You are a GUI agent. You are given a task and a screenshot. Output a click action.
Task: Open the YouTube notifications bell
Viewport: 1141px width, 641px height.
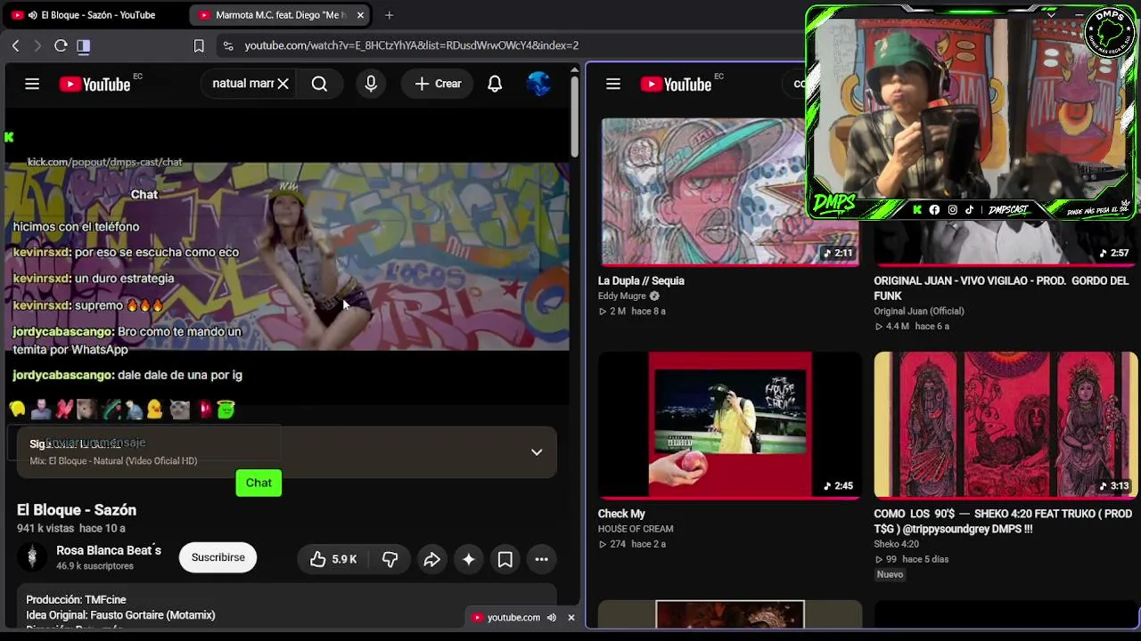click(x=495, y=84)
